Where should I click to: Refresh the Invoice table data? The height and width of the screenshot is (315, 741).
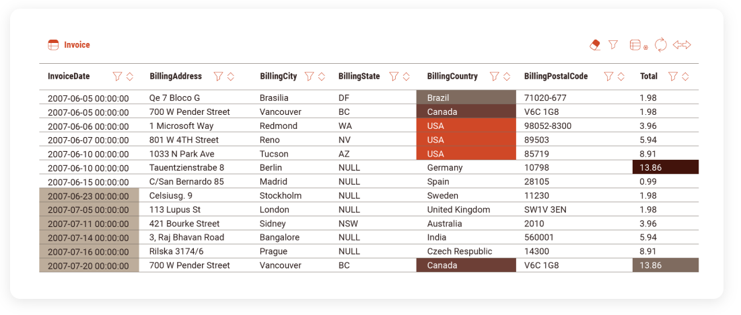pyautogui.click(x=661, y=45)
